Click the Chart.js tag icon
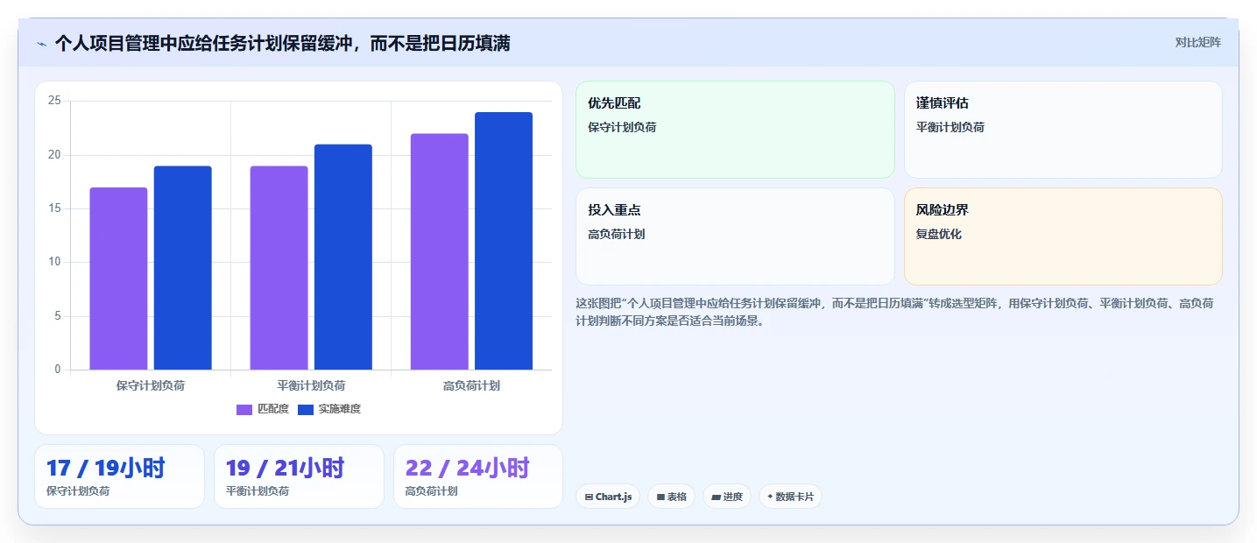This screenshot has height=543, width=1257. (589, 497)
